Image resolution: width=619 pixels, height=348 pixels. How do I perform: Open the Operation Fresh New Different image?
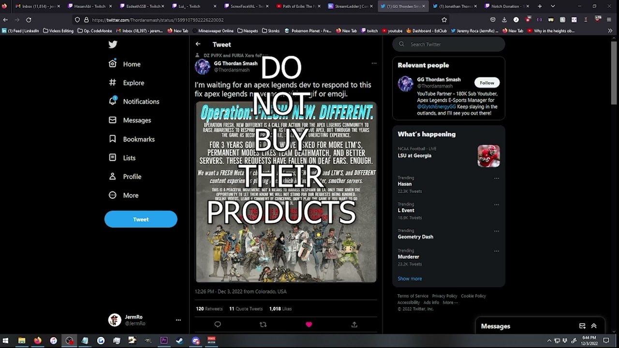point(286,192)
